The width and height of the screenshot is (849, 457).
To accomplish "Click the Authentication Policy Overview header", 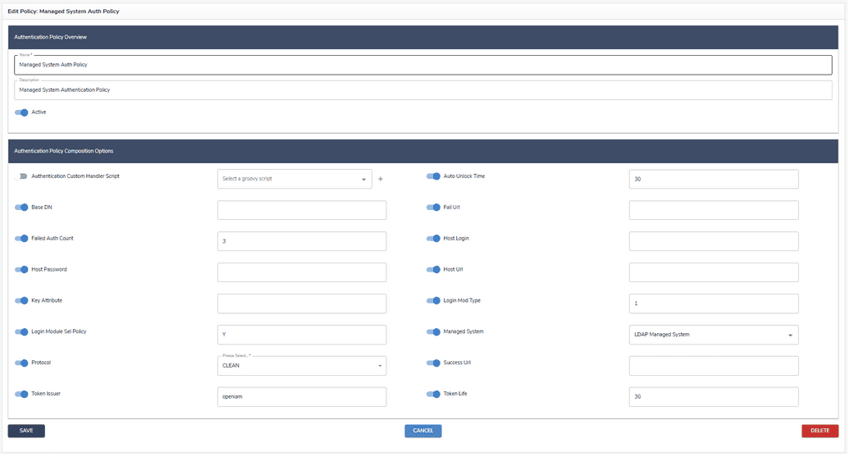I will point(423,38).
